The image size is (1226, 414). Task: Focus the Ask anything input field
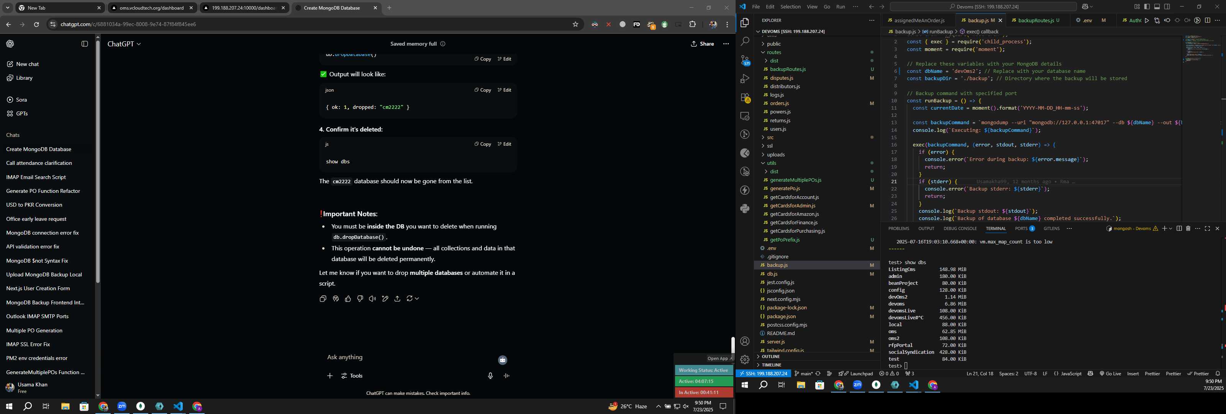409,357
